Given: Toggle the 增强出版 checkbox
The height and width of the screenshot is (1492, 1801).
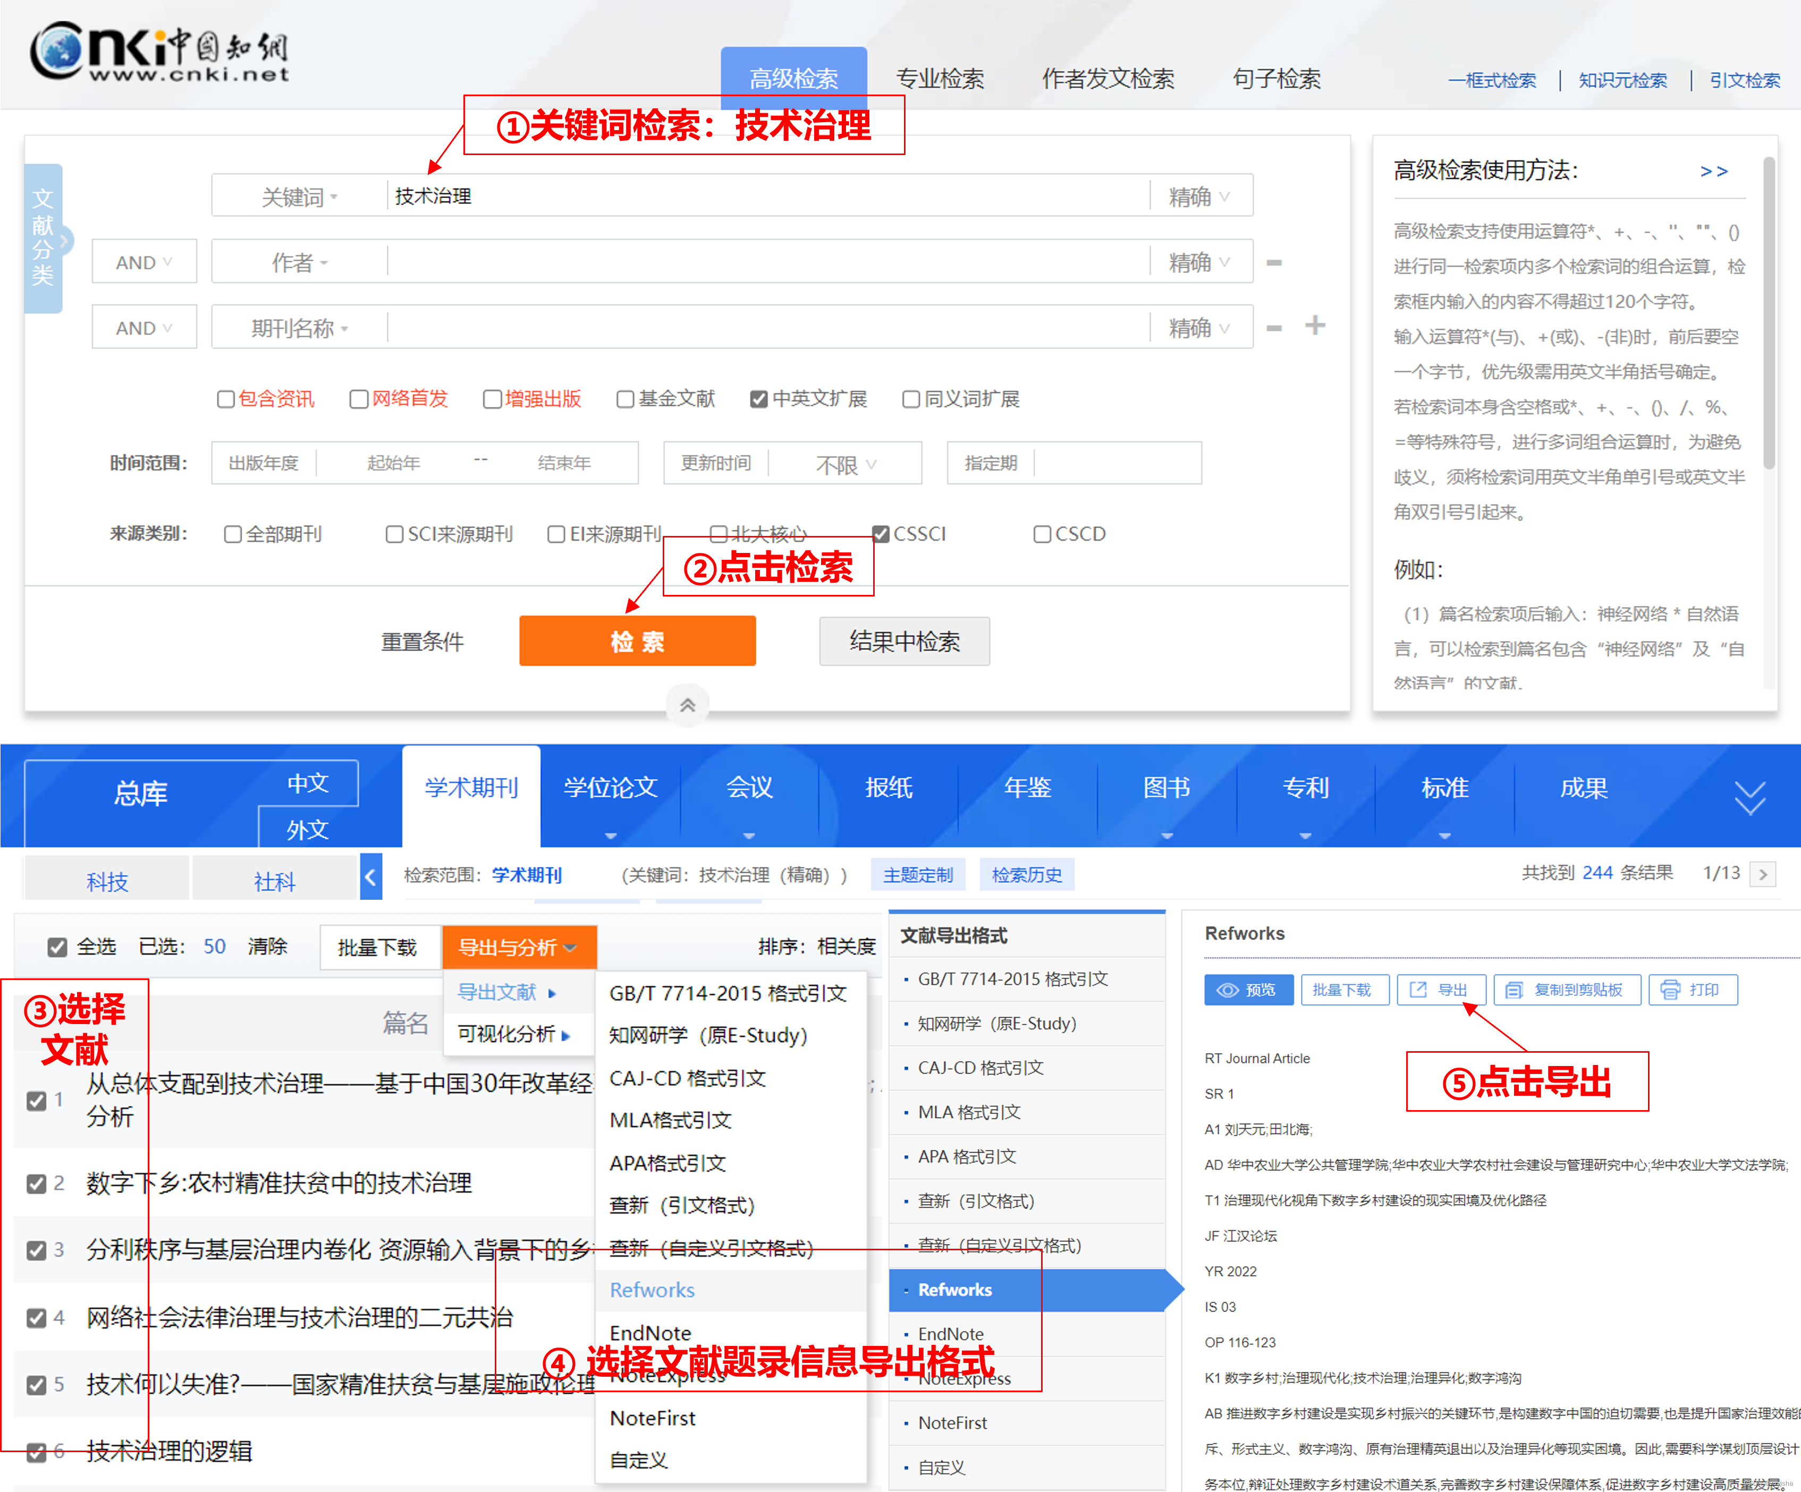Looking at the screenshot, I should click(492, 399).
